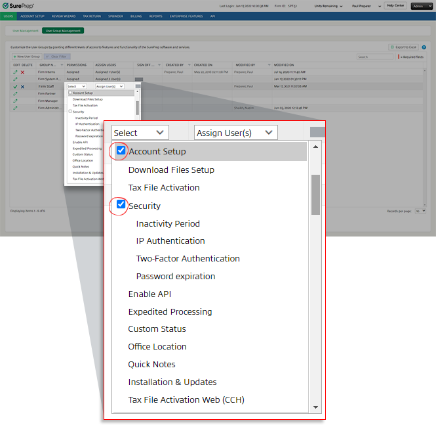436x431 pixels.
Task: Toggle the small Account Setup checkbox in grid dropdown
Action: point(70,93)
